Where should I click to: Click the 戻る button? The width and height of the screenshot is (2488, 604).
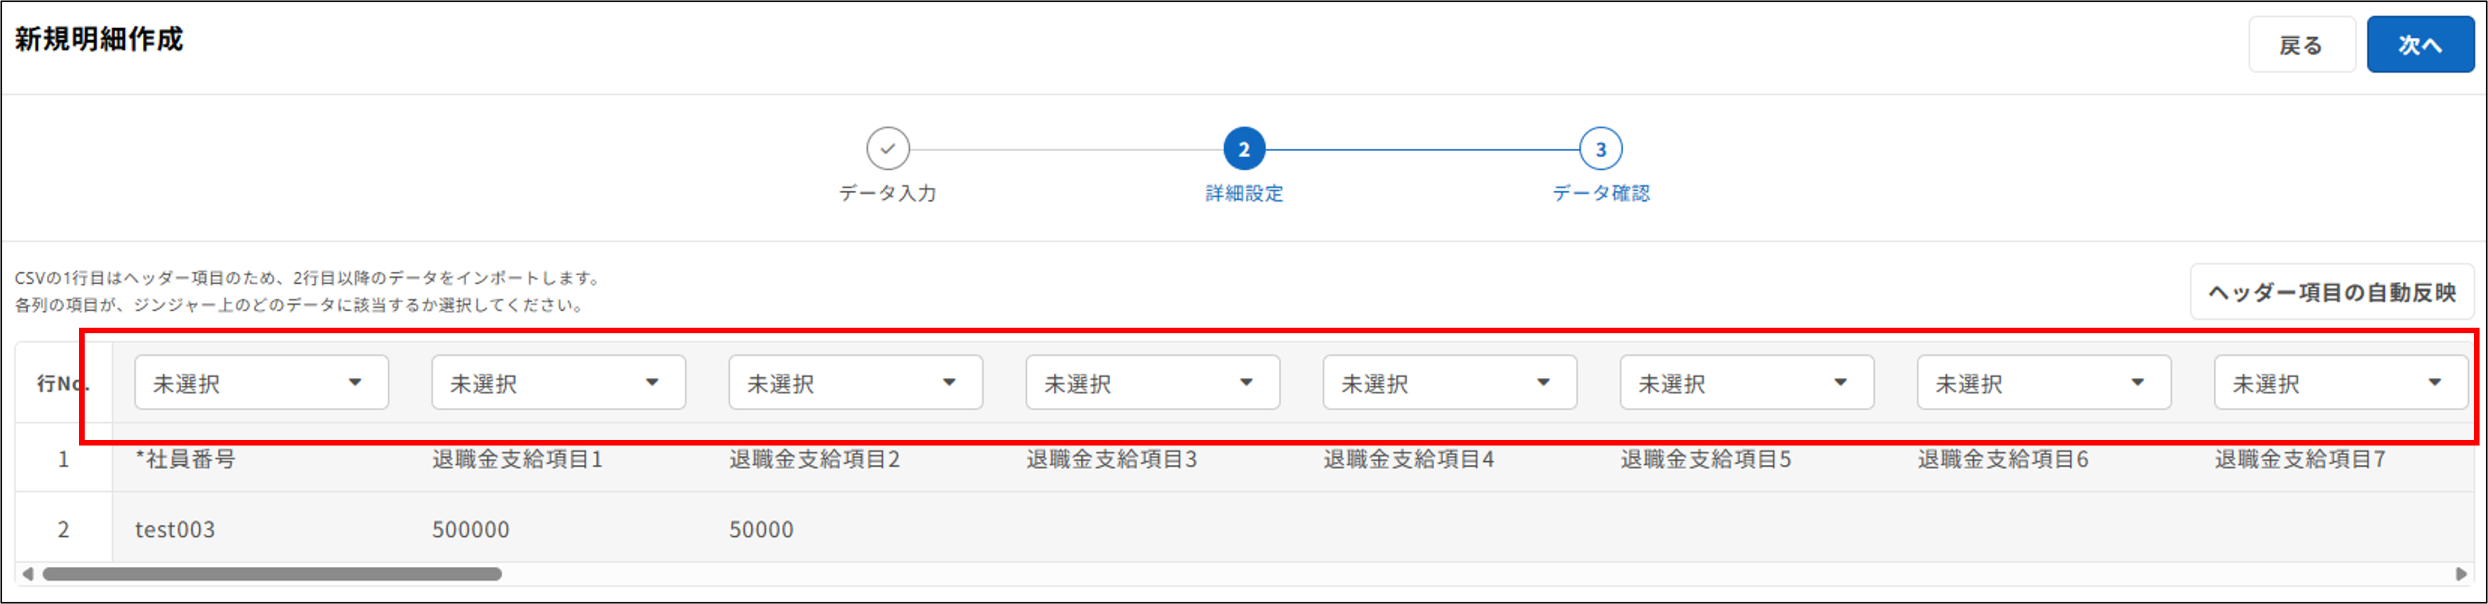pos(2302,43)
